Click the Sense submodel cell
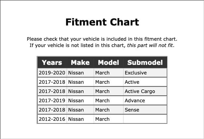 (145, 110)
